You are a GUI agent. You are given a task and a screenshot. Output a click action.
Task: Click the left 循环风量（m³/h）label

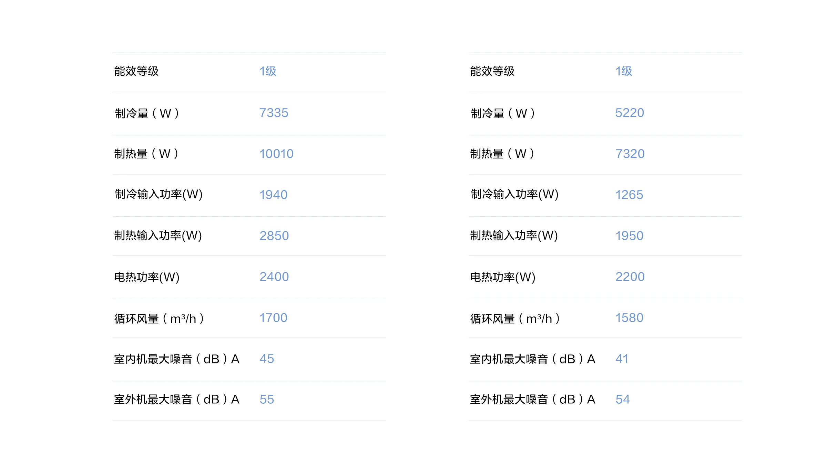click(159, 319)
